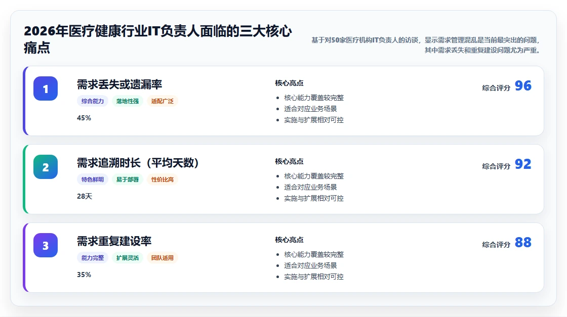
Task: Click the 28天 value text
Action: 85,196
